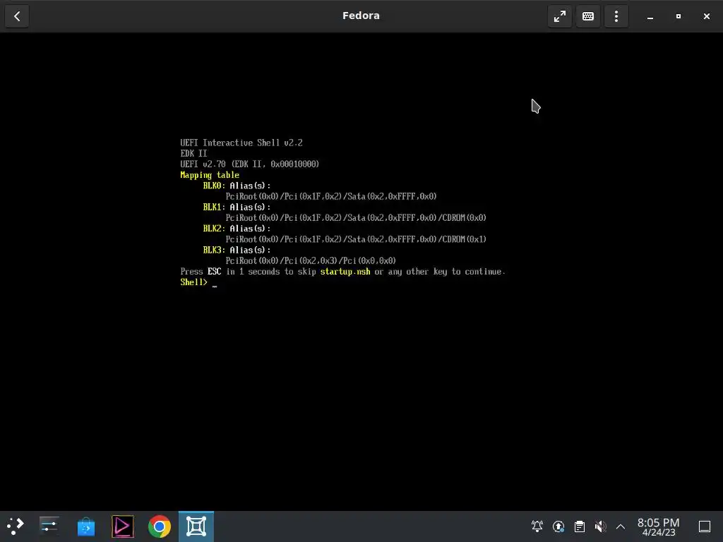Open notifications bell in system tray
723x542 pixels.
coord(537,526)
